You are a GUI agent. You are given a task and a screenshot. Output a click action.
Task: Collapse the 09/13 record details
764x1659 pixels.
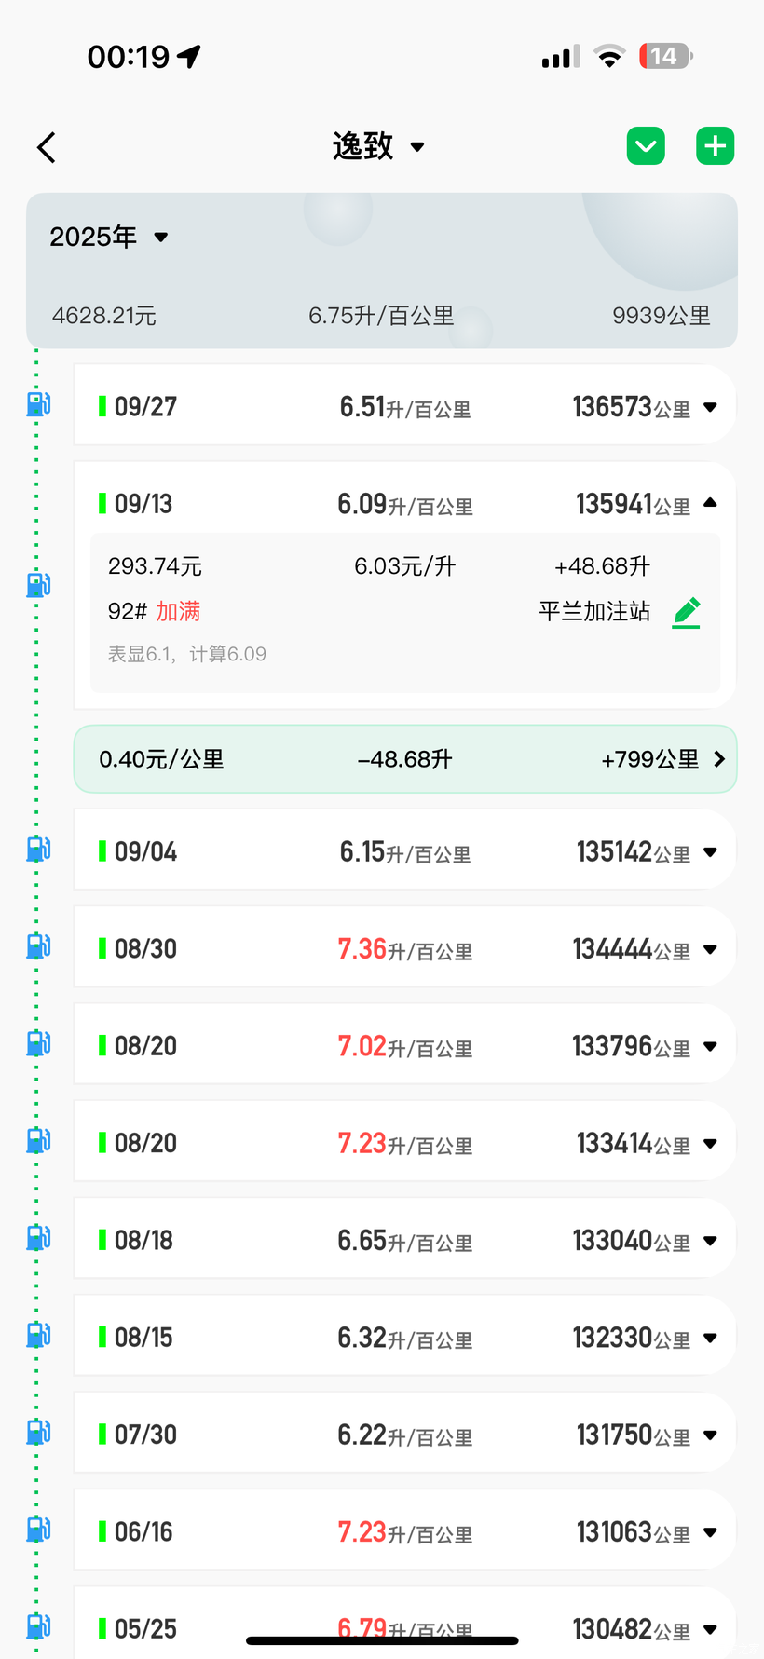710,503
